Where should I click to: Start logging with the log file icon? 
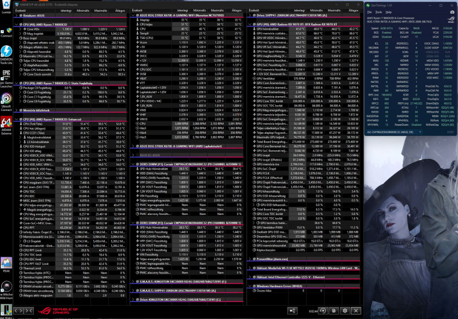[x=334, y=311]
